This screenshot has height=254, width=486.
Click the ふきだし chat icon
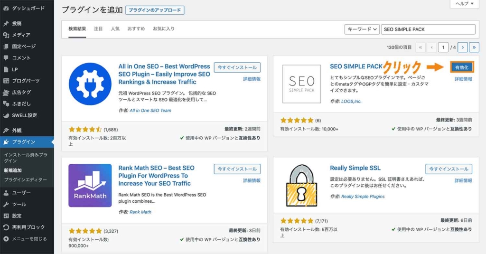click(x=6, y=104)
